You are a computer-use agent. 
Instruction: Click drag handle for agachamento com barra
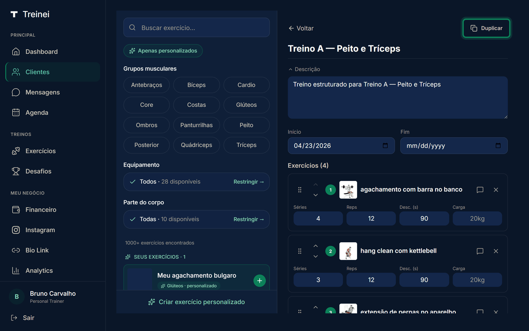[300, 190]
